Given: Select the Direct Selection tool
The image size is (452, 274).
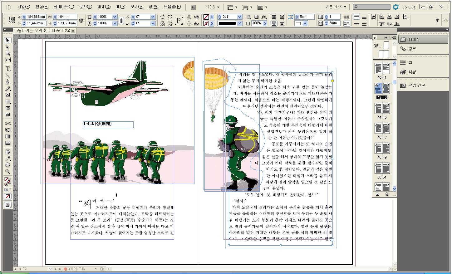Looking at the screenshot, I should [8, 47].
